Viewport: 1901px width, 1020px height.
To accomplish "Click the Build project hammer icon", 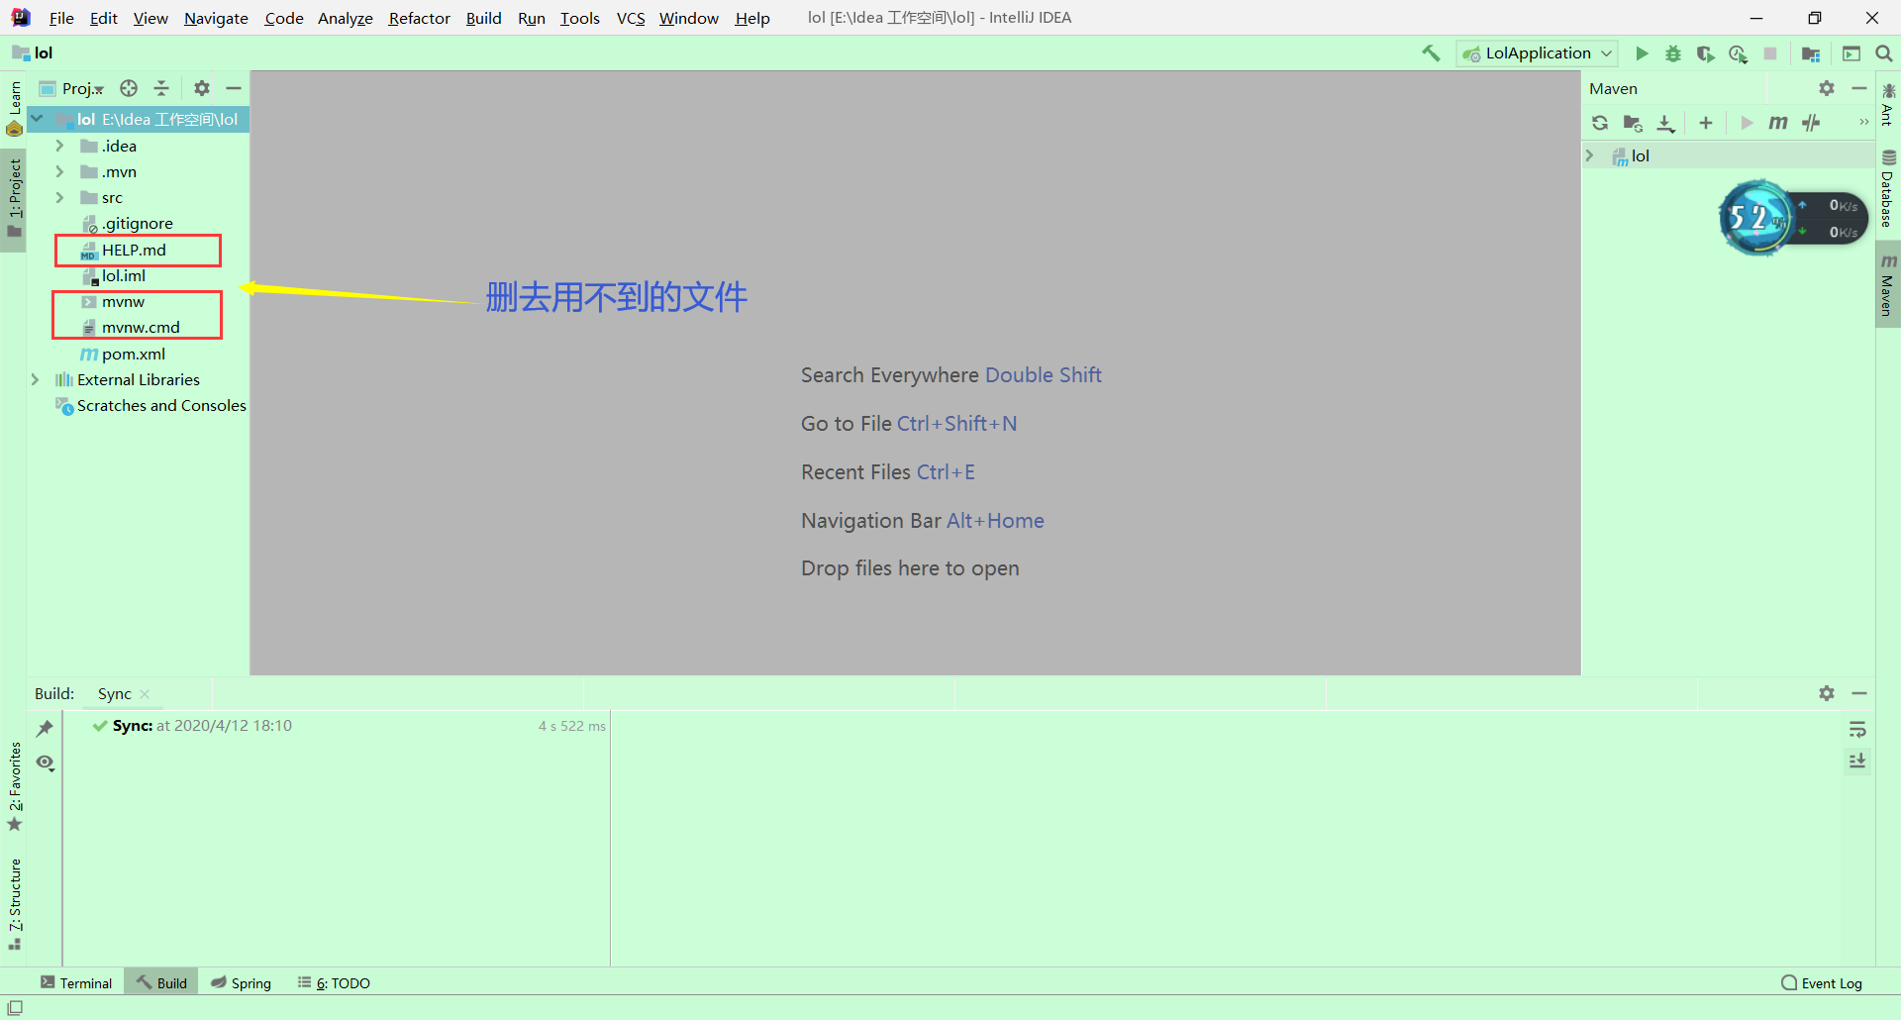I will click(1431, 53).
